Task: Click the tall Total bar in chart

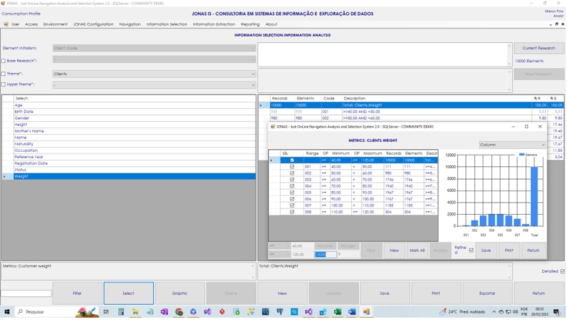Action: pos(534,197)
